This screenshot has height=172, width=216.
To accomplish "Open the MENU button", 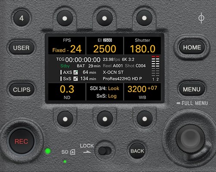I will pos(192,89).
